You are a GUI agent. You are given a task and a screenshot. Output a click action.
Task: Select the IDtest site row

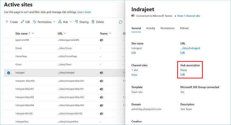point(64,64)
